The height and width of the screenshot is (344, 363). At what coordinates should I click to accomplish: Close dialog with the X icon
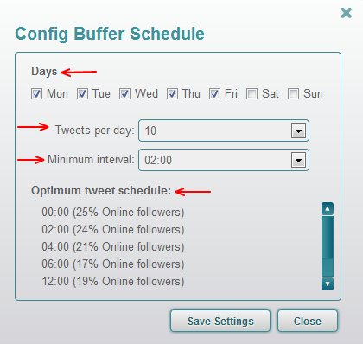tap(347, 13)
